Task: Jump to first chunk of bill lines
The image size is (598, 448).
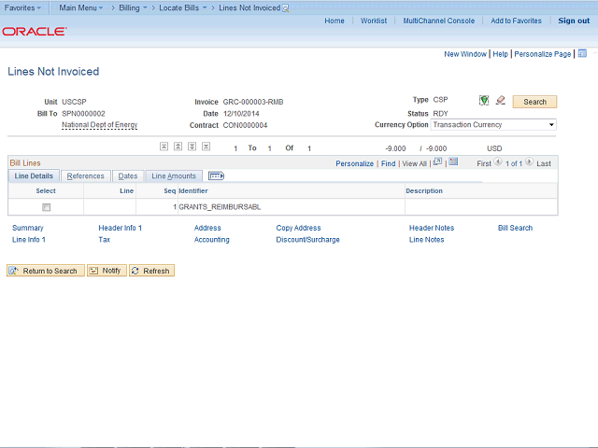Action: [x=164, y=147]
